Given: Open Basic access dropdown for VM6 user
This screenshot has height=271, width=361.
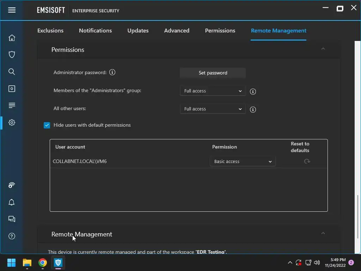Looking at the screenshot, I should click(243, 161).
